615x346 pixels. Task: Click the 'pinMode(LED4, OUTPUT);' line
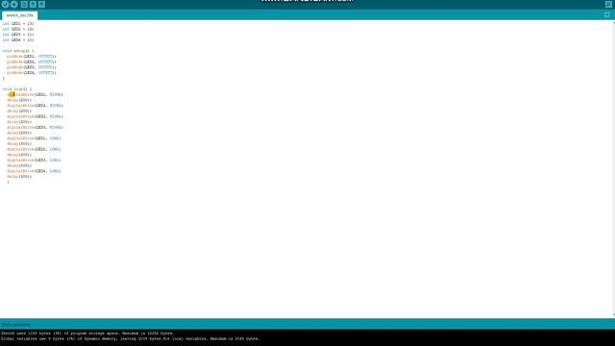point(32,73)
